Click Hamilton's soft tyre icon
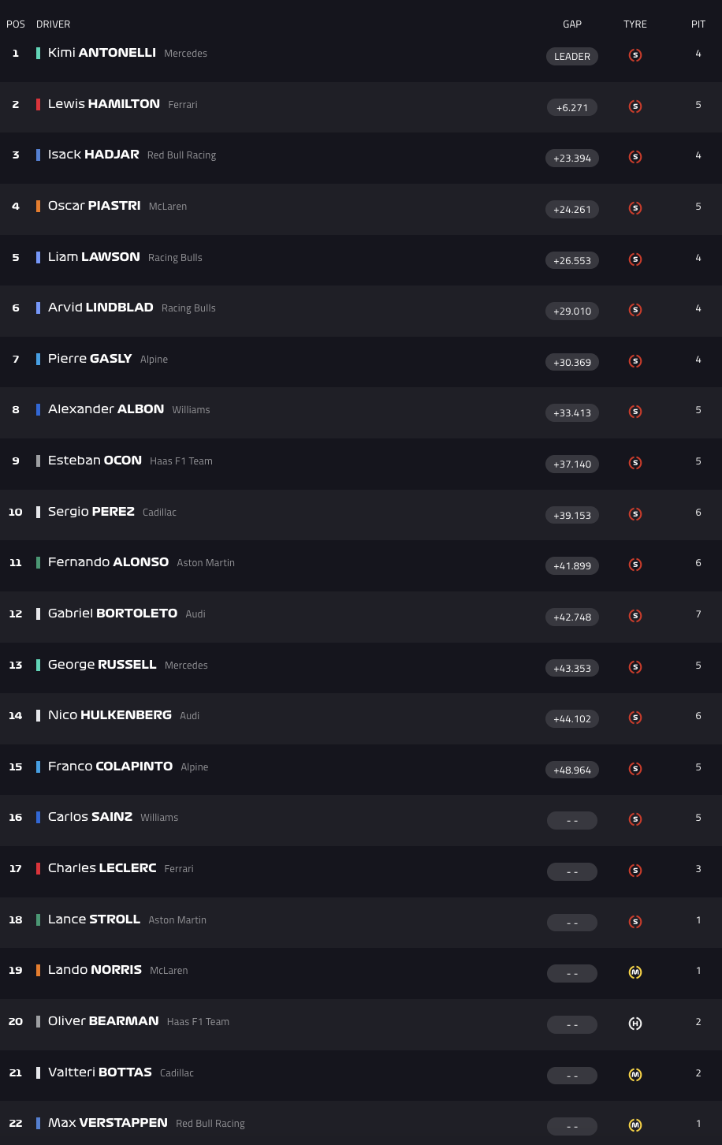Image resolution: width=722 pixels, height=1145 pixels. click(x=635, y=106)
